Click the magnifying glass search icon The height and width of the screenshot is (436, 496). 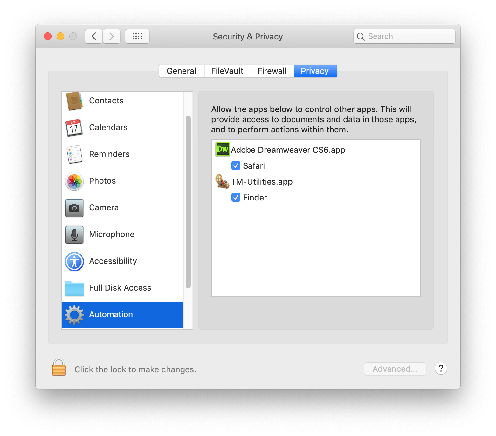tap(361, 37)
